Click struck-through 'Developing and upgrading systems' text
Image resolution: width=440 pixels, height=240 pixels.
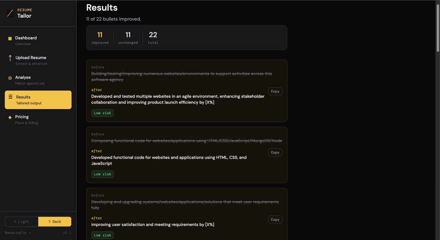[x=185, y=205]
